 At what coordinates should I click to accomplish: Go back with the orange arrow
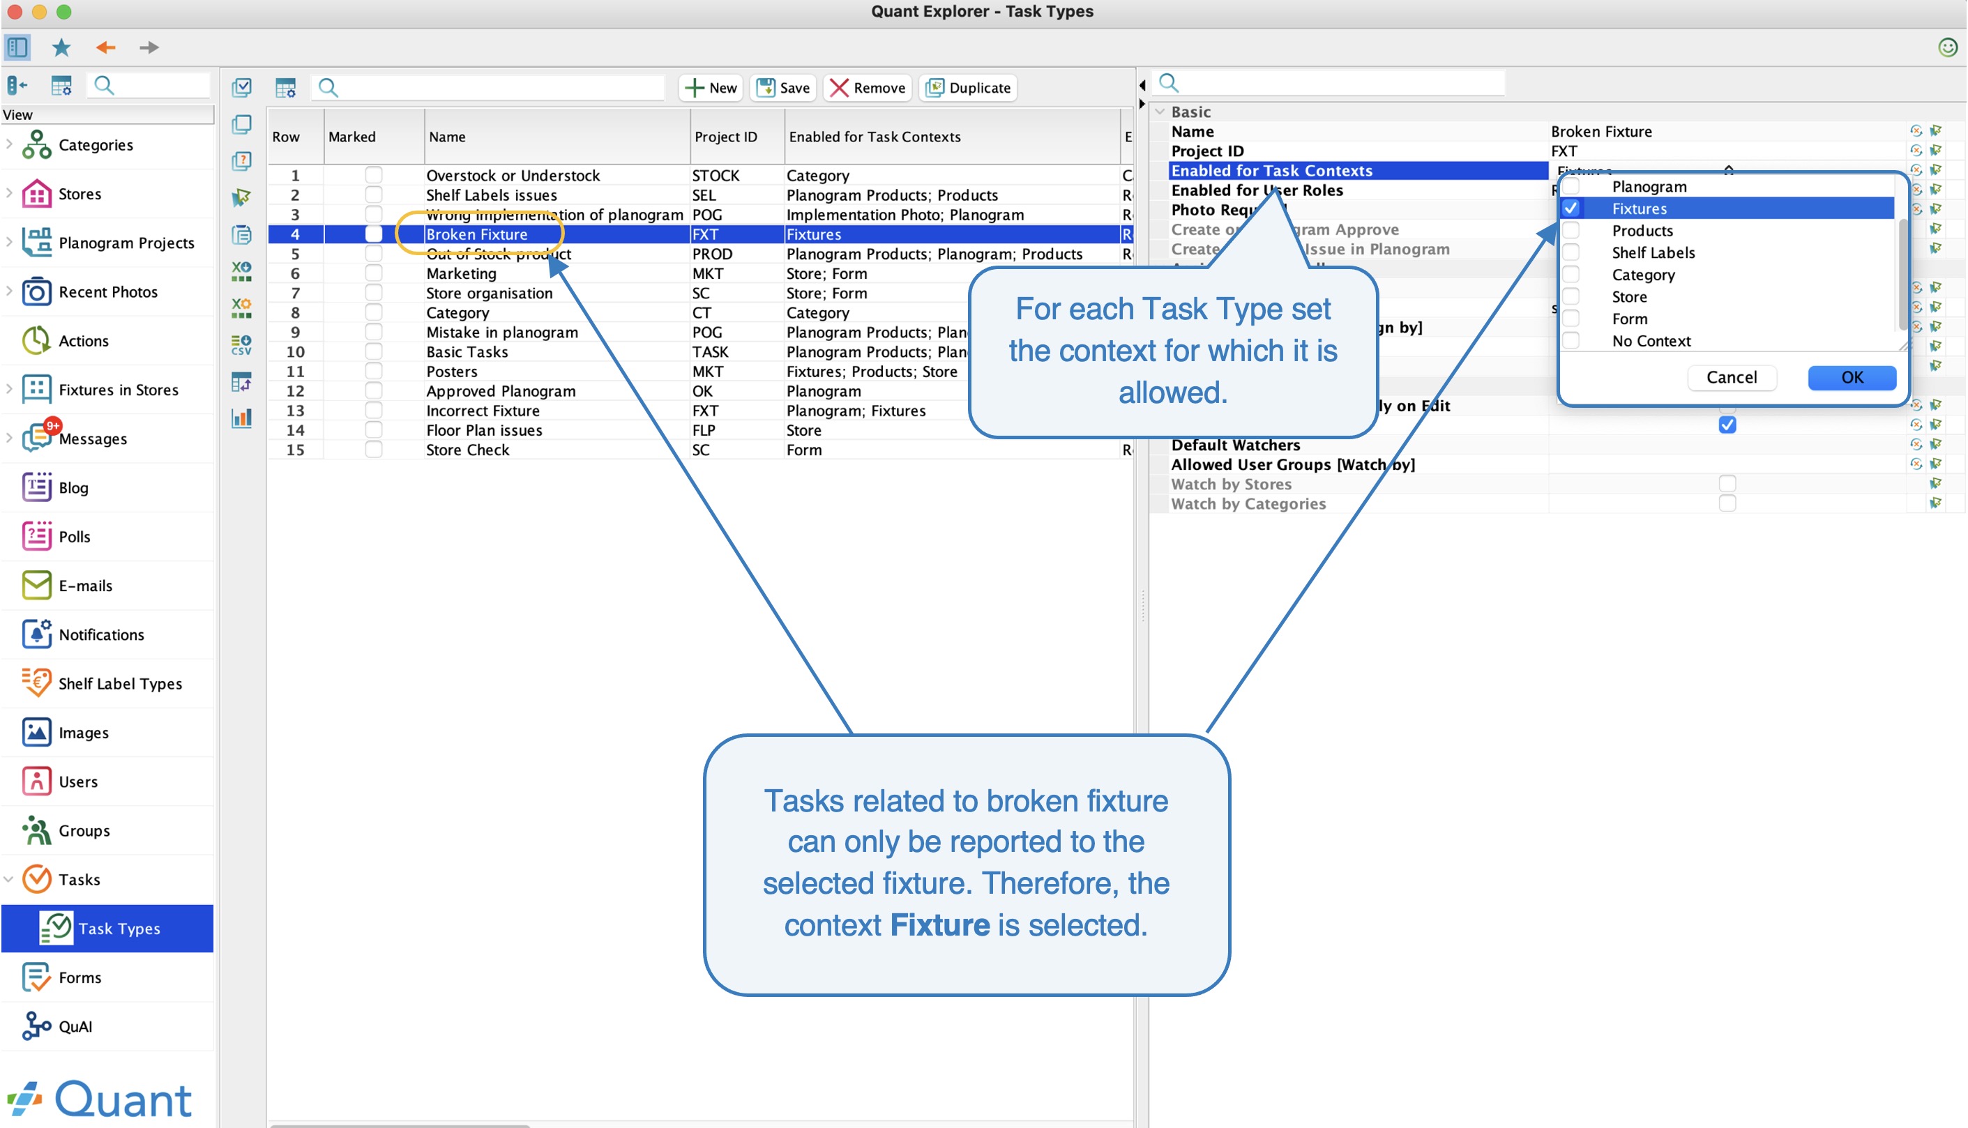(105, 47)
